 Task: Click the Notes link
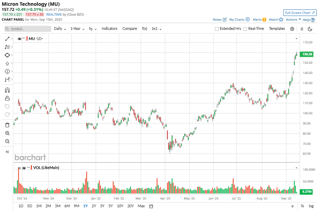tap(217, 20)
